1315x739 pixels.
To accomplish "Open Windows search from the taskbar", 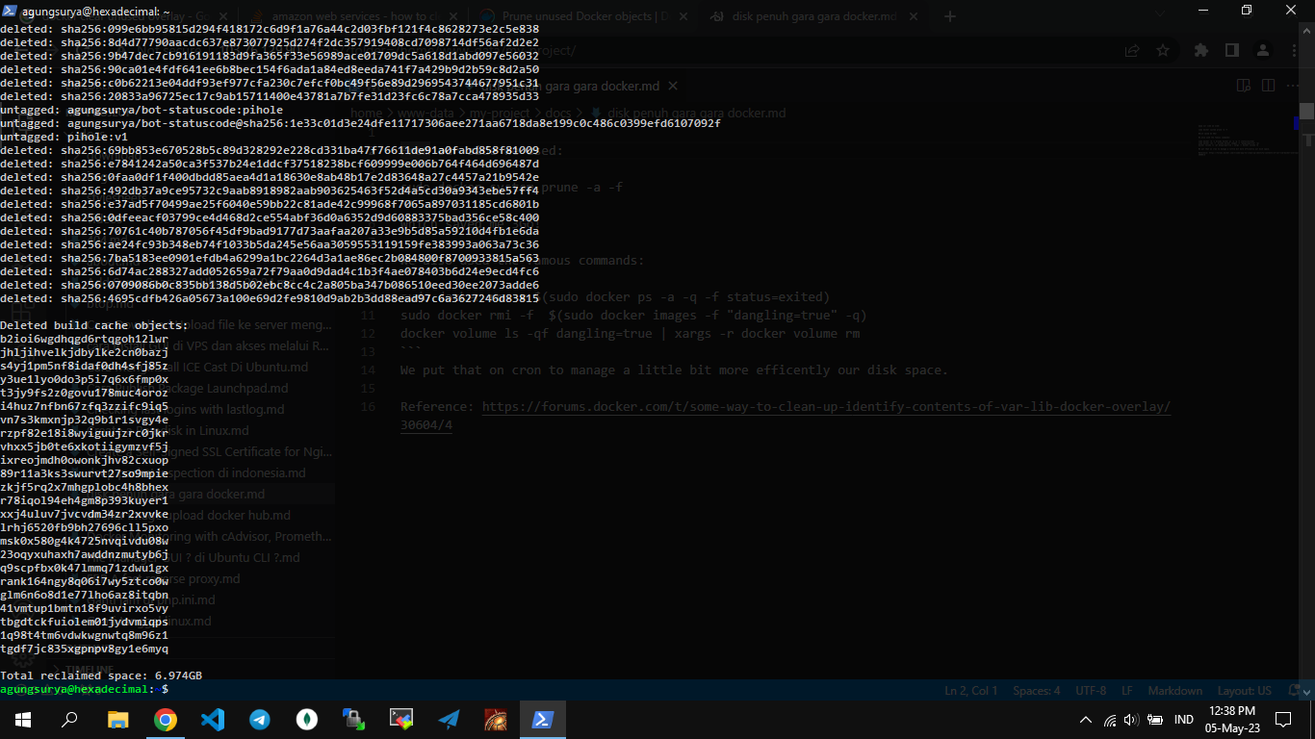I will 69,719.
